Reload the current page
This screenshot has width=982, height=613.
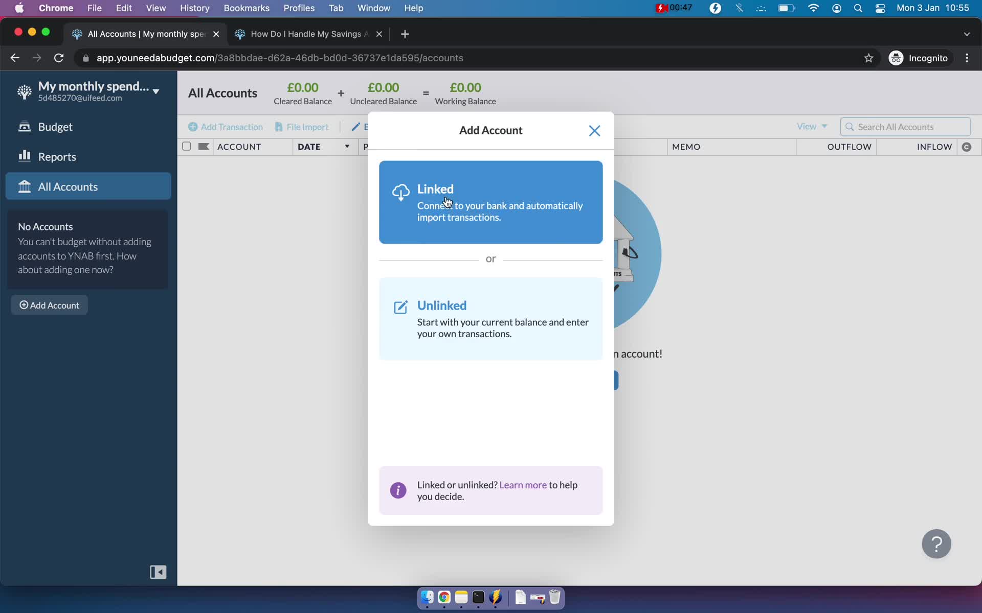59,58
